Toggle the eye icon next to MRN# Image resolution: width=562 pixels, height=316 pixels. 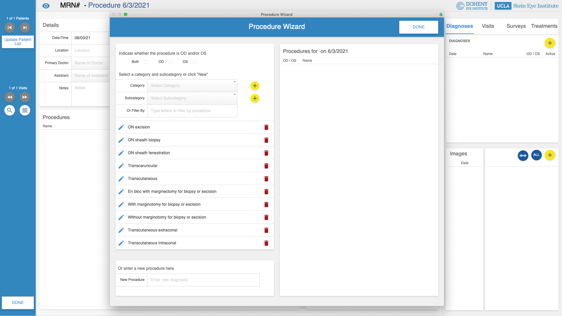point(46,6)
